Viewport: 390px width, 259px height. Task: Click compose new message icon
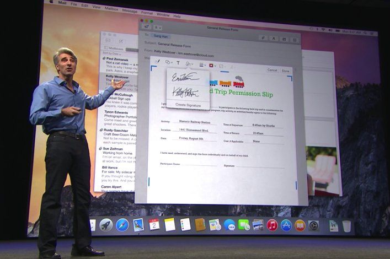(x=122, y=40)
